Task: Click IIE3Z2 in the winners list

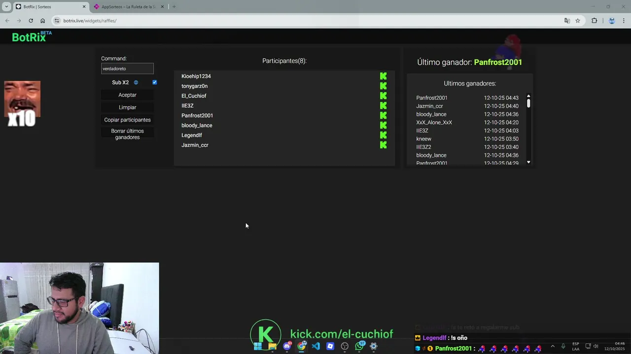Action: [423, 147]
